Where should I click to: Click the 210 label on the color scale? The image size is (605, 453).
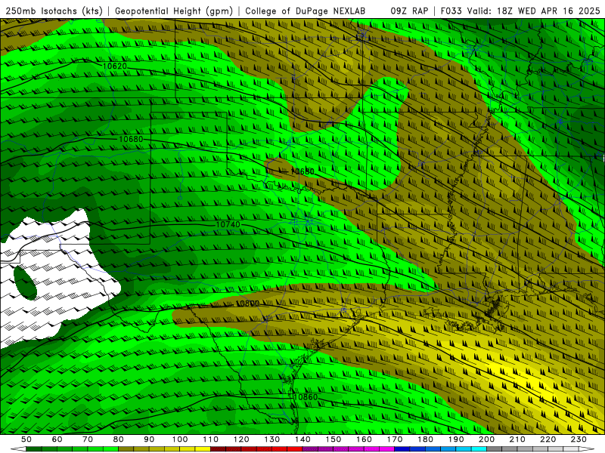[517, 439]
